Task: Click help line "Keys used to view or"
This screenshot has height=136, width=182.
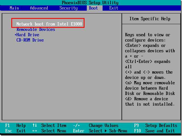Action: [x=148, y=35]
